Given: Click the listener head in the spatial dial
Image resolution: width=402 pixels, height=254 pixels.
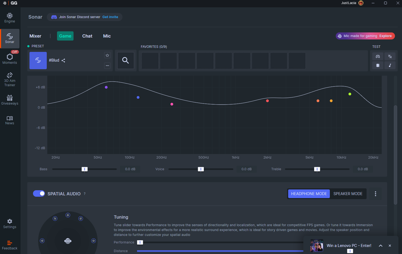Looking at the screenshot, I should tap(68, 241).
